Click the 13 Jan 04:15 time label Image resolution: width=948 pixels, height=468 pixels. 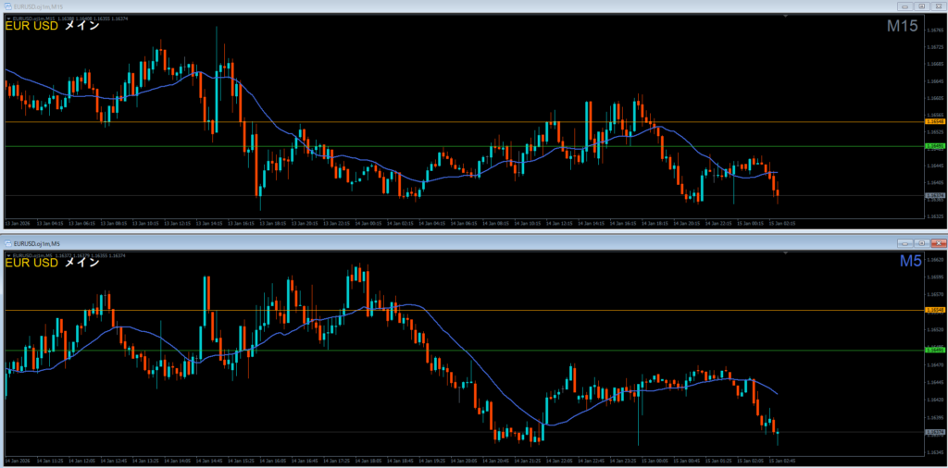coord(50,224)
